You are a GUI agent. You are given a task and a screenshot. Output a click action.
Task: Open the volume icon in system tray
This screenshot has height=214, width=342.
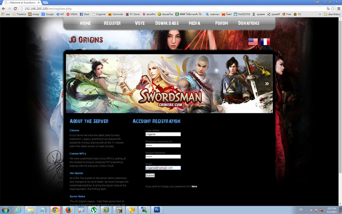point(312,210)
